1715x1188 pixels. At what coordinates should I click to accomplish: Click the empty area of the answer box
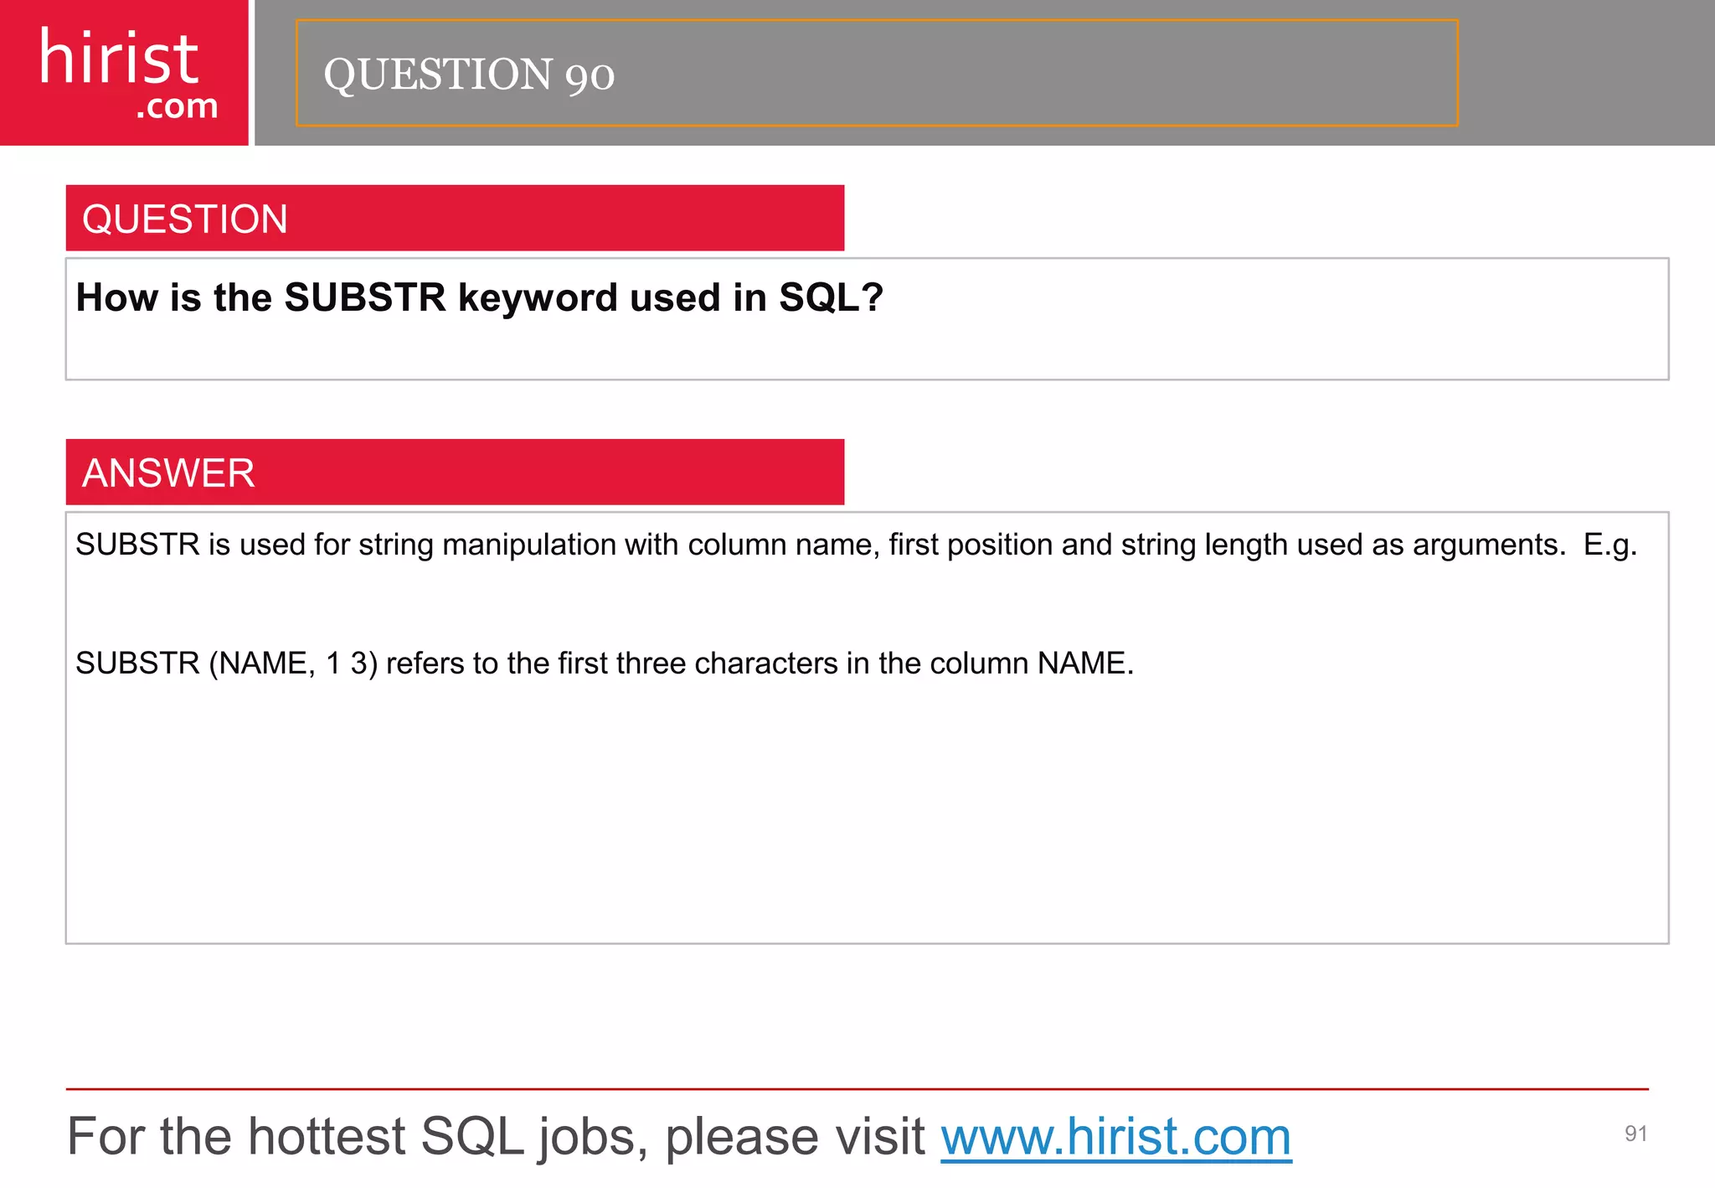pyautogui.click(x=867, y=813)
